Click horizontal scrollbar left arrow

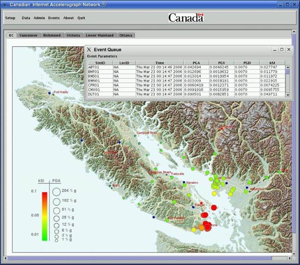pyautogui.click(x=5, y=258)
